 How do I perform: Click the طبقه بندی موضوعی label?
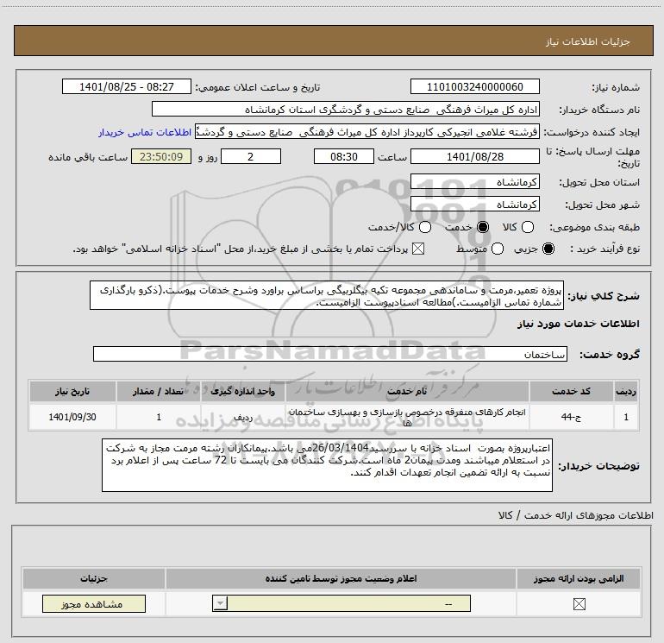point(594,227)
